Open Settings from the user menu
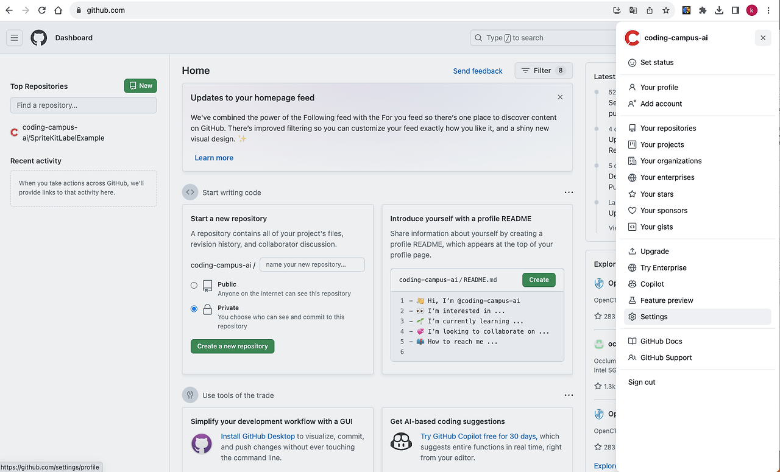The width and height of the screenshot is (780, 472). pos(698,317)
